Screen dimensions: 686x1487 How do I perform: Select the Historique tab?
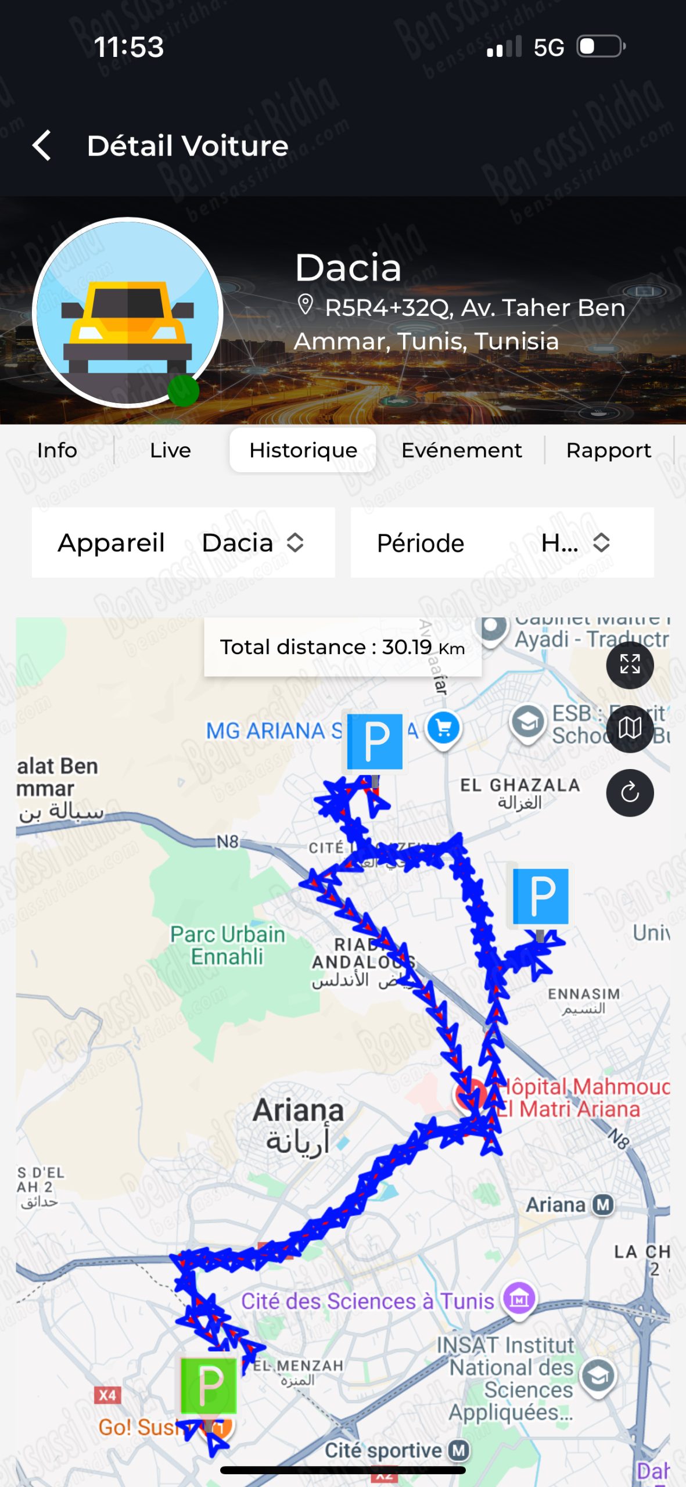coord(303,450)
